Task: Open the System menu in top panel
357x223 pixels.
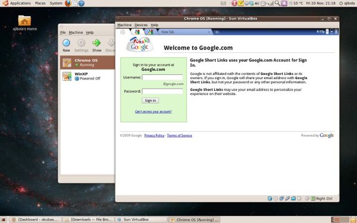Action: tap(56, 3)
